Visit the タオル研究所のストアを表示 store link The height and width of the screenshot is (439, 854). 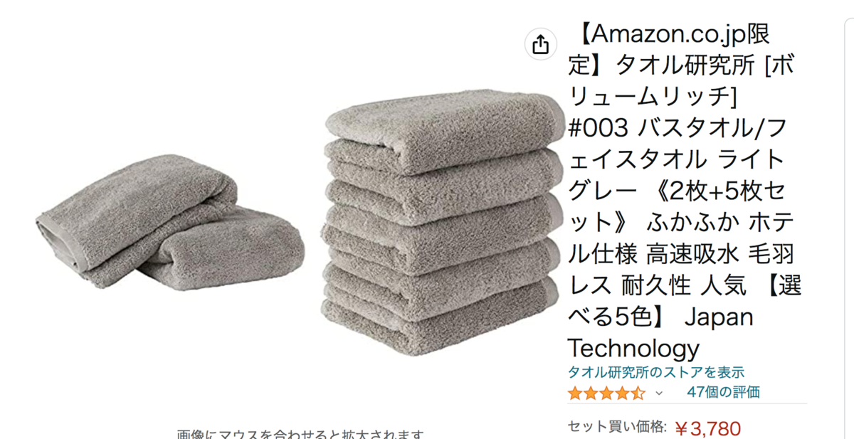(x=656, y=371)
